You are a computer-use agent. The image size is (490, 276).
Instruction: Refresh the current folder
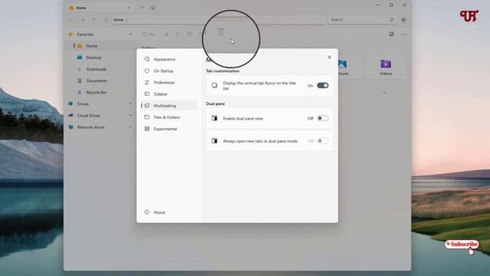coord(106,20)
